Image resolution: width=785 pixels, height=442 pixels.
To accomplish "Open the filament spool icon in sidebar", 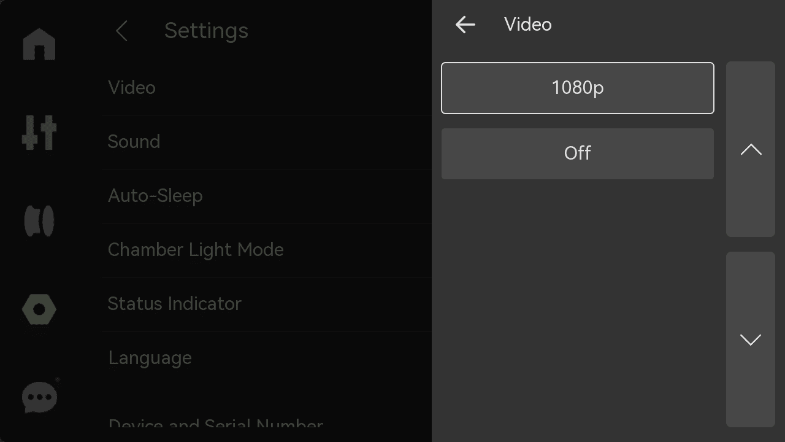I will (x=39, y=221).
